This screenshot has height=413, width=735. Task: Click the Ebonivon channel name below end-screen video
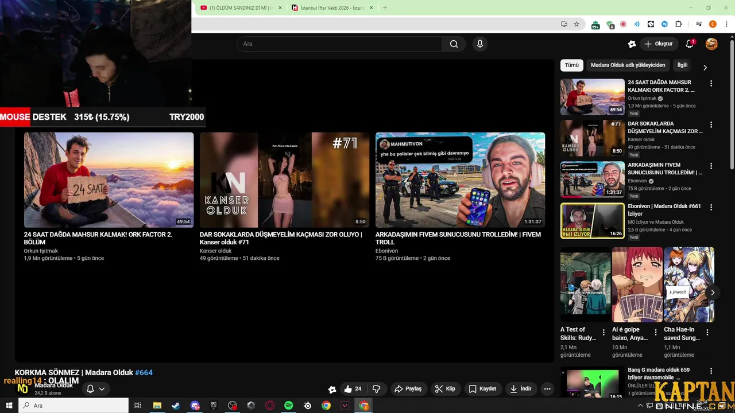pyautogui.click(x=386, y=251)
